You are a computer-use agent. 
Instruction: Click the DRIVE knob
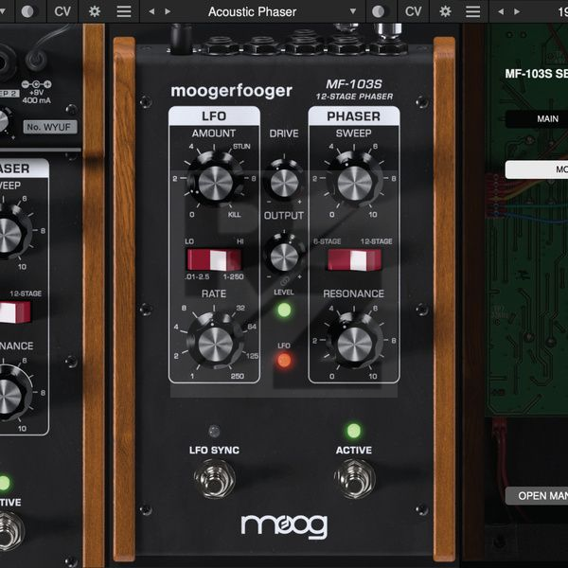(x=284, y=181)
